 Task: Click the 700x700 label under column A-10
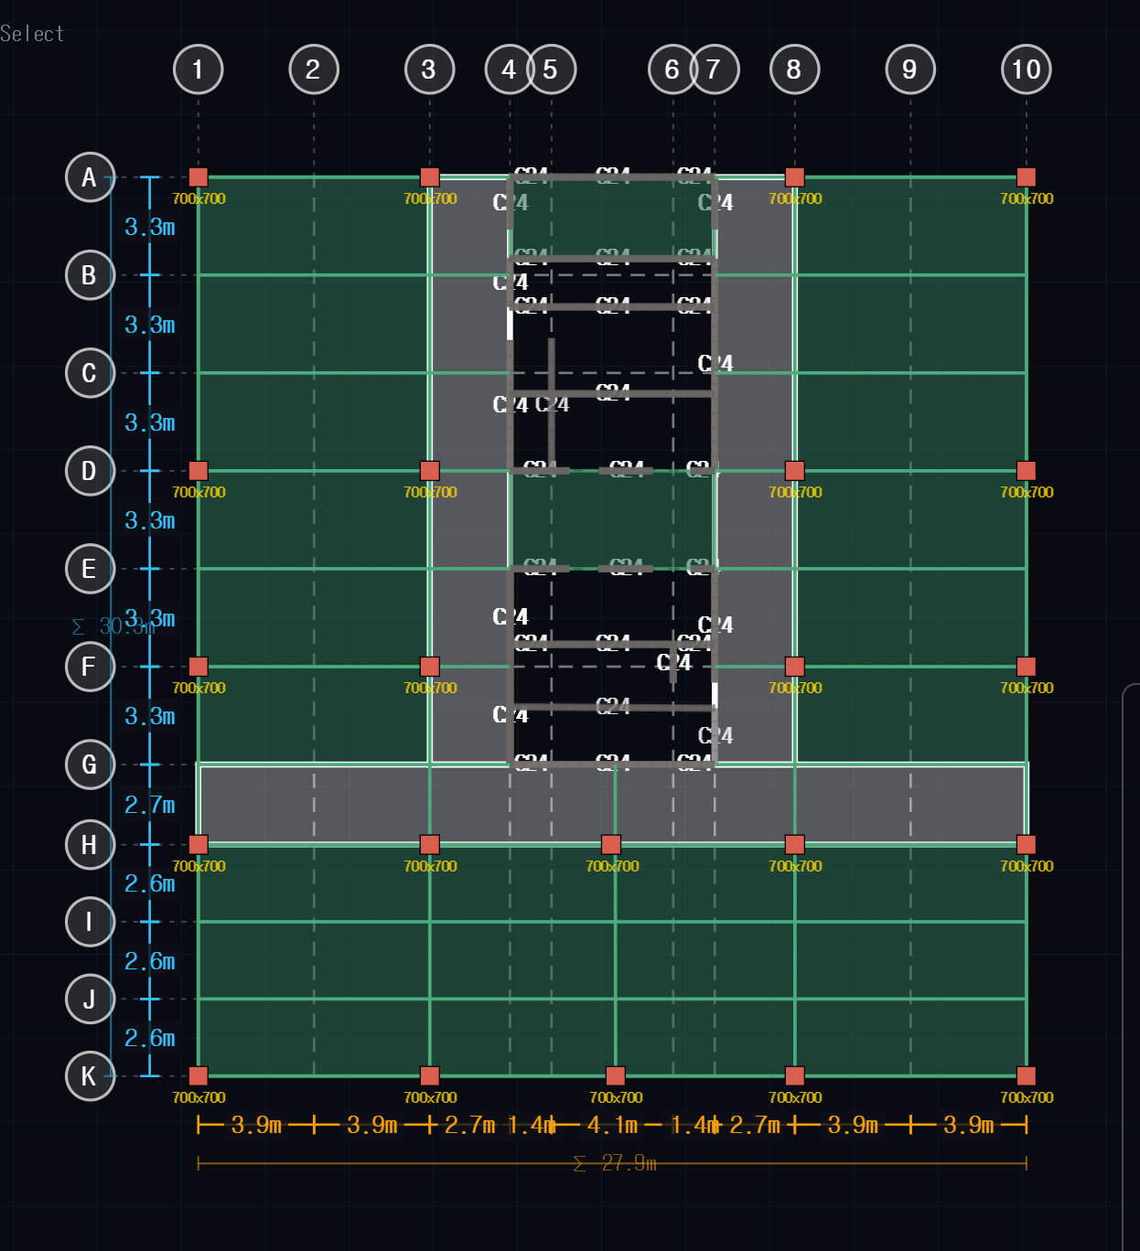pos(1027,198)
